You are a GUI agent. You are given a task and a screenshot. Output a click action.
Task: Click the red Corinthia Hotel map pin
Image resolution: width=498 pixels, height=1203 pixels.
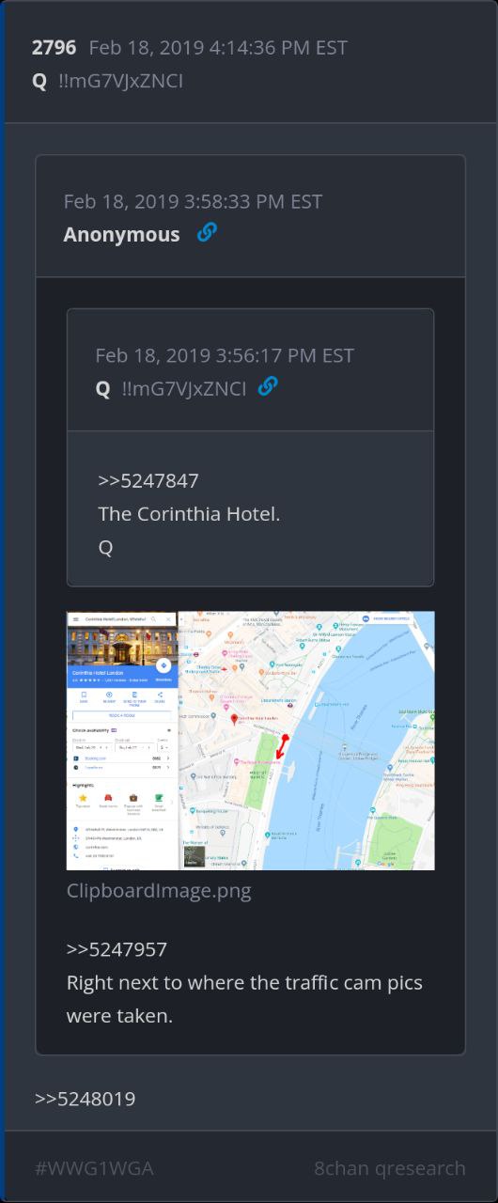coord(234,719)
